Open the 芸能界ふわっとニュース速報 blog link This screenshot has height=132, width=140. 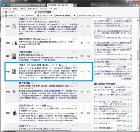[33, 106]
